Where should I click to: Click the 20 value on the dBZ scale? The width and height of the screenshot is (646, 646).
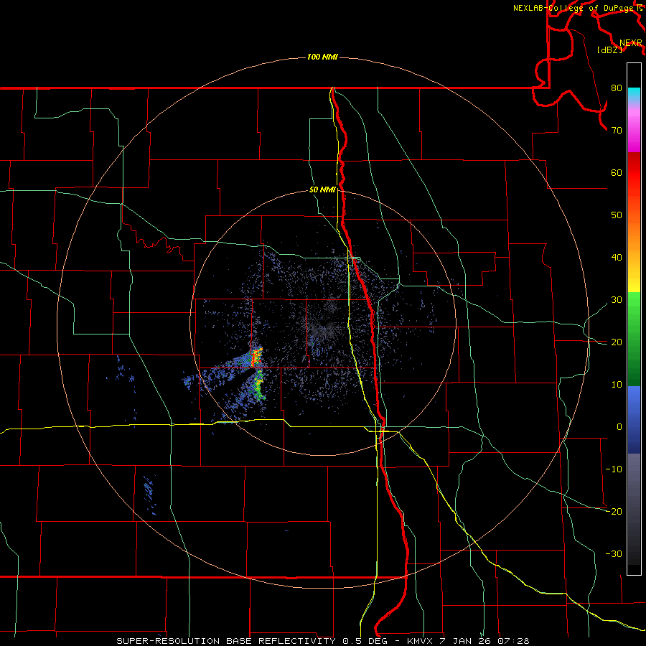(617, 342)
